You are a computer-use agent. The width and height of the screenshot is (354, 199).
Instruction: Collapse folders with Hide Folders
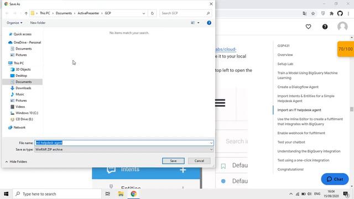coord(16,161)
